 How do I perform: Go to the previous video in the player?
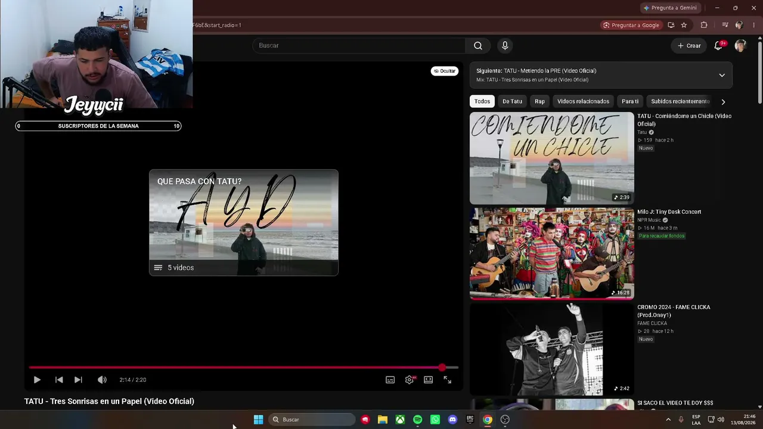point(59,380)
